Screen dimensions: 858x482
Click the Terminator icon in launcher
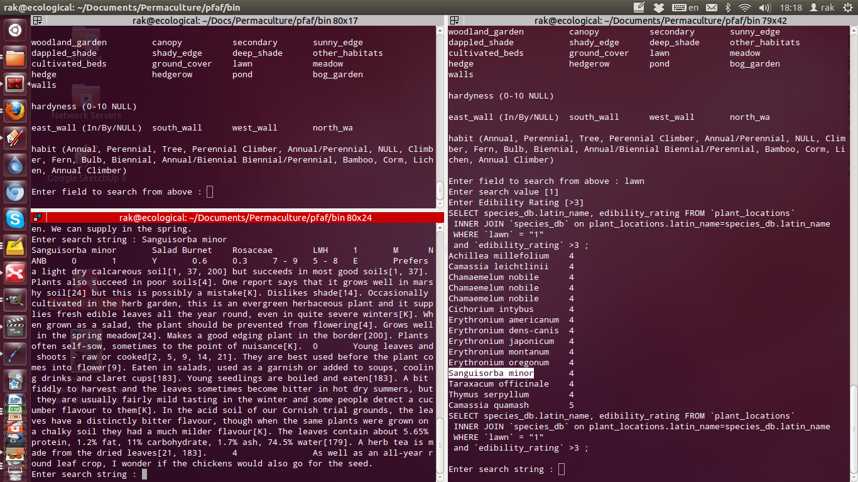[14, 84]
